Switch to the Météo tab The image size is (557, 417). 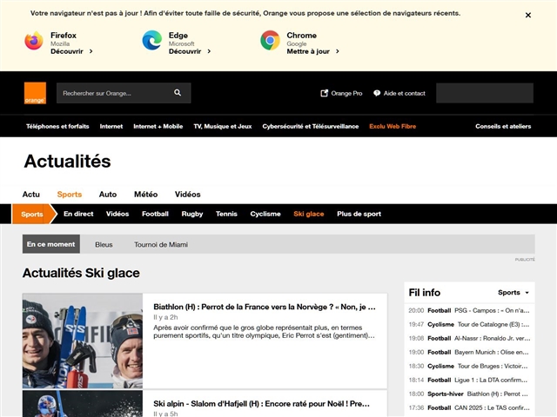145,195
